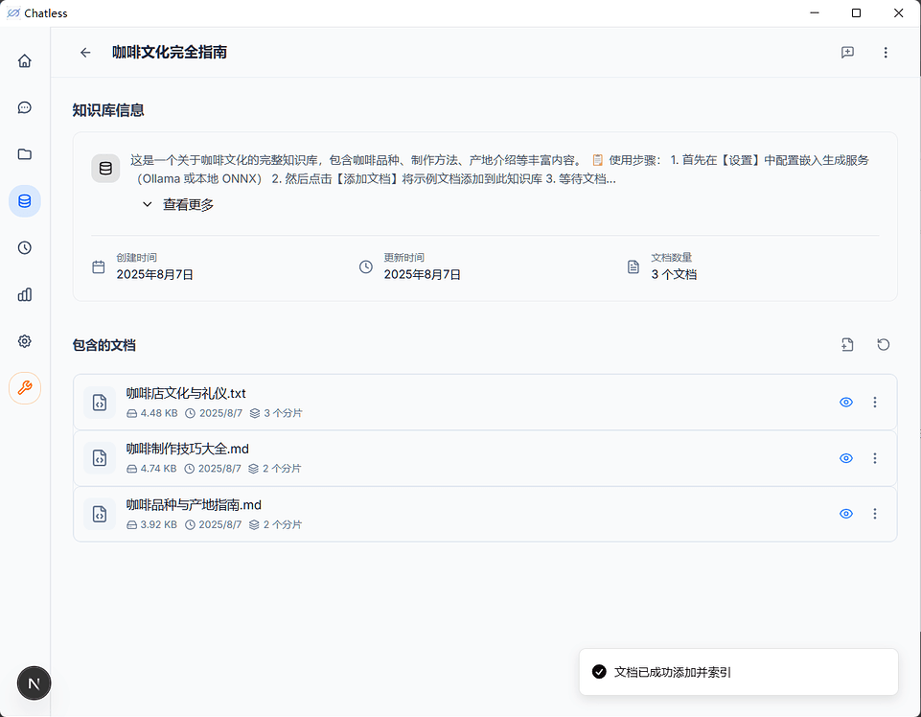The width and height of the screenshot is (921, 717).
Task: Click file icon of 咖啡品种与产地指南.md
Action: tap(100, 514)
